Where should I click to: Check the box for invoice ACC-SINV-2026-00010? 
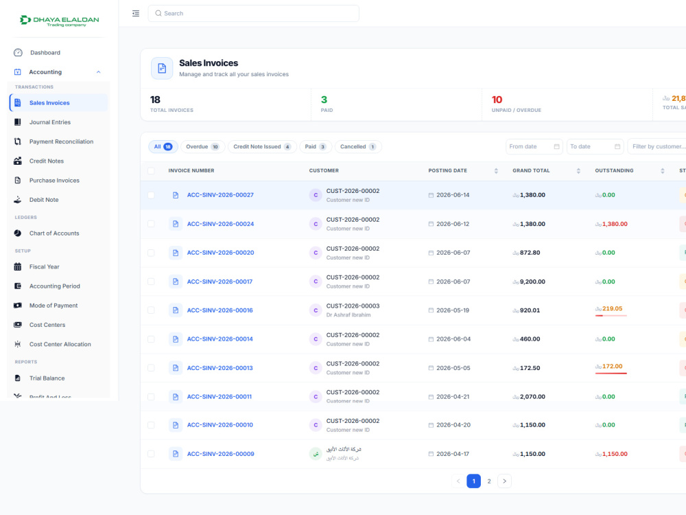(x=151, y=425)
